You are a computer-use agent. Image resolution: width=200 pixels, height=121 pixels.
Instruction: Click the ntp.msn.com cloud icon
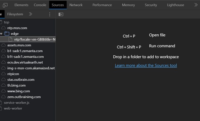(4, 28)
